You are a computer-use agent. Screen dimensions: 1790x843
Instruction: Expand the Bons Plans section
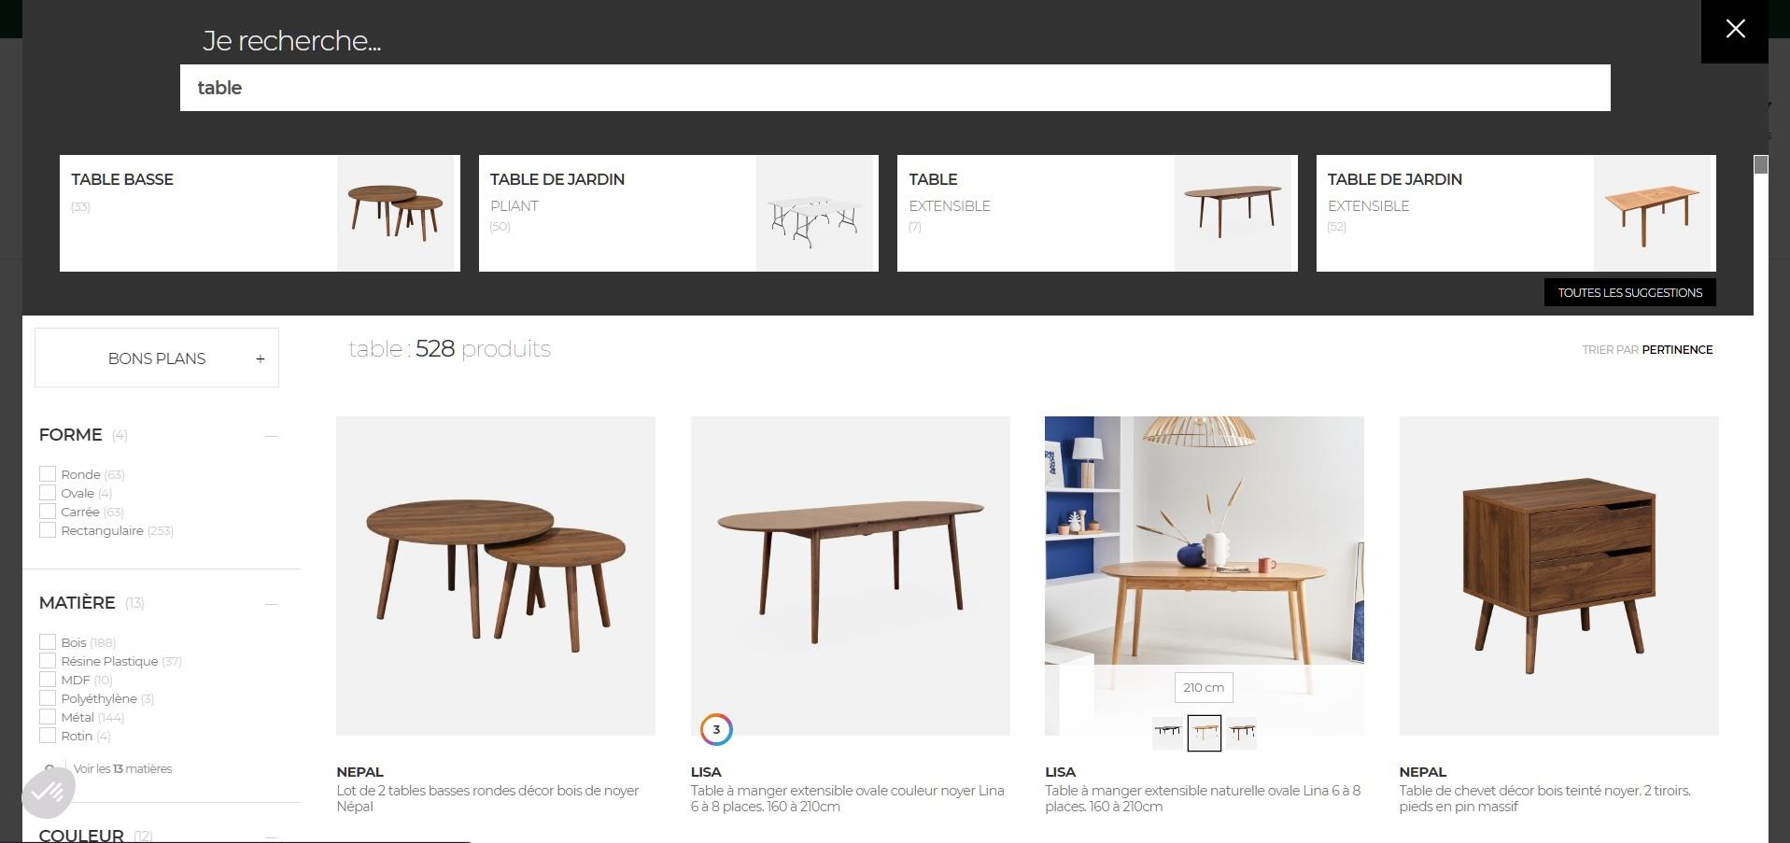157,358
